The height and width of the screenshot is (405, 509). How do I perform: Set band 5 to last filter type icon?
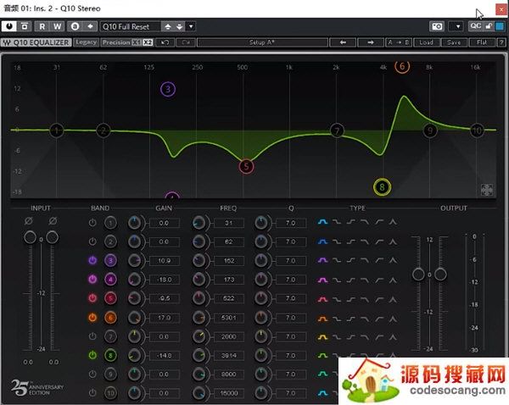[393, 298]
